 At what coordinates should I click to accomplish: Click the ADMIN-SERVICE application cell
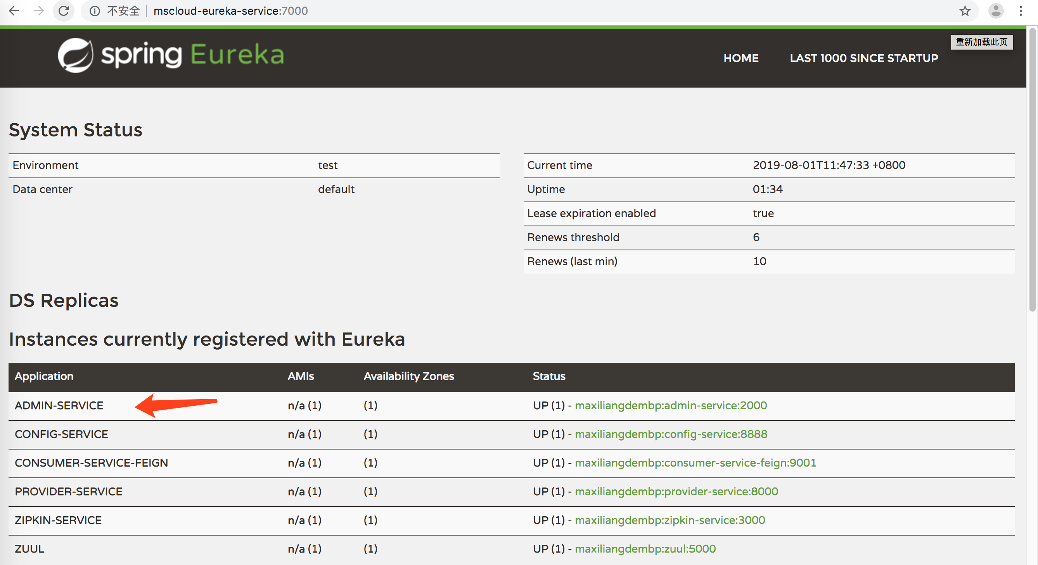tap(59, 405)
